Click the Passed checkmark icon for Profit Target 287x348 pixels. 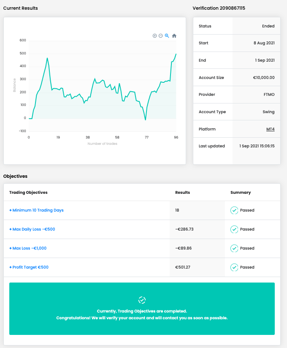point(234,267)
